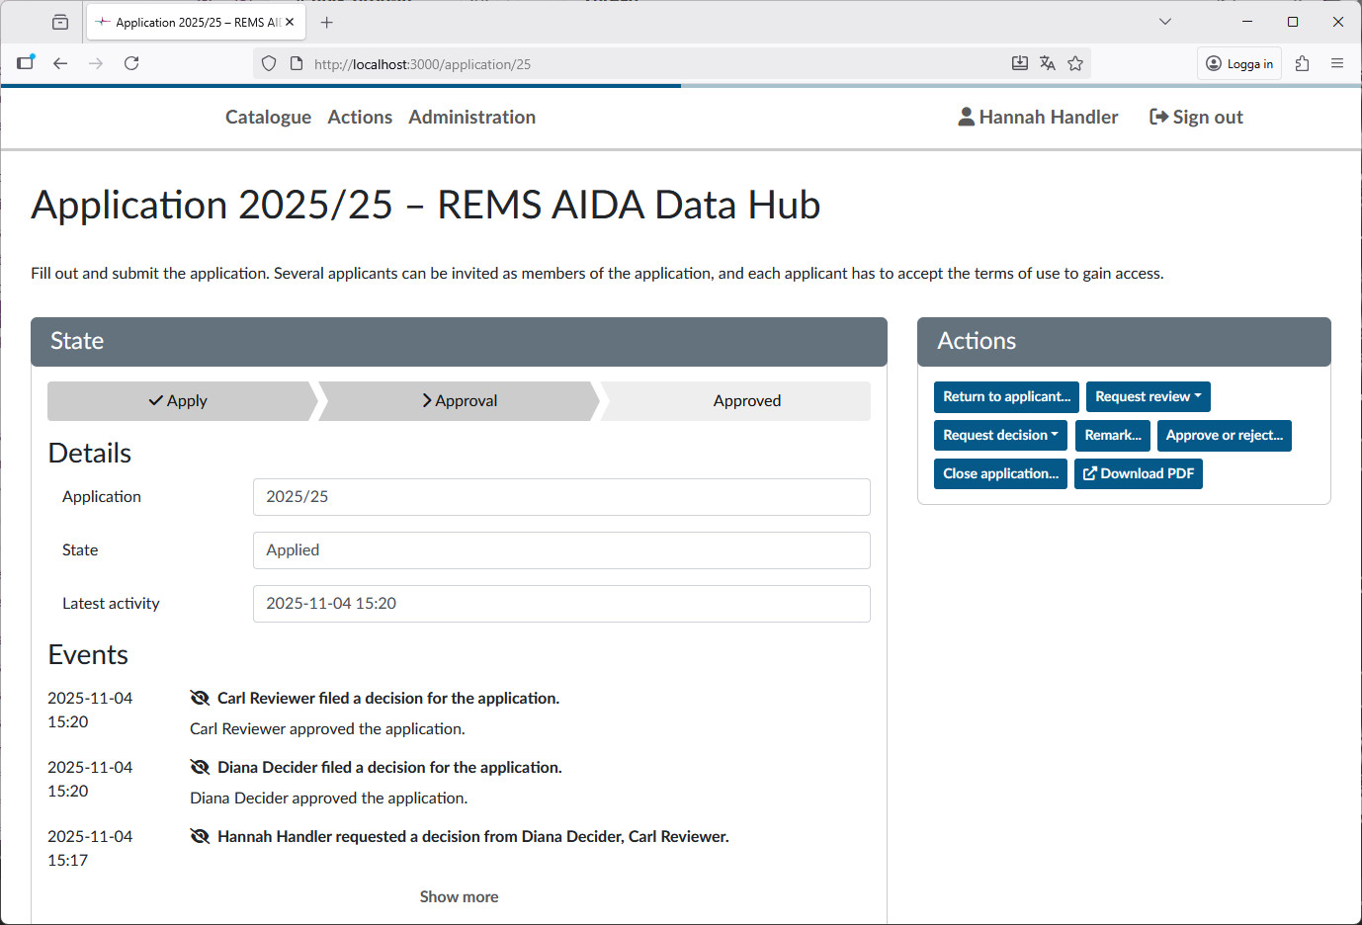Screen dimensions: 1362x925
Task: Open the browser tab list chevron
Action: [x=1164, y=21]
